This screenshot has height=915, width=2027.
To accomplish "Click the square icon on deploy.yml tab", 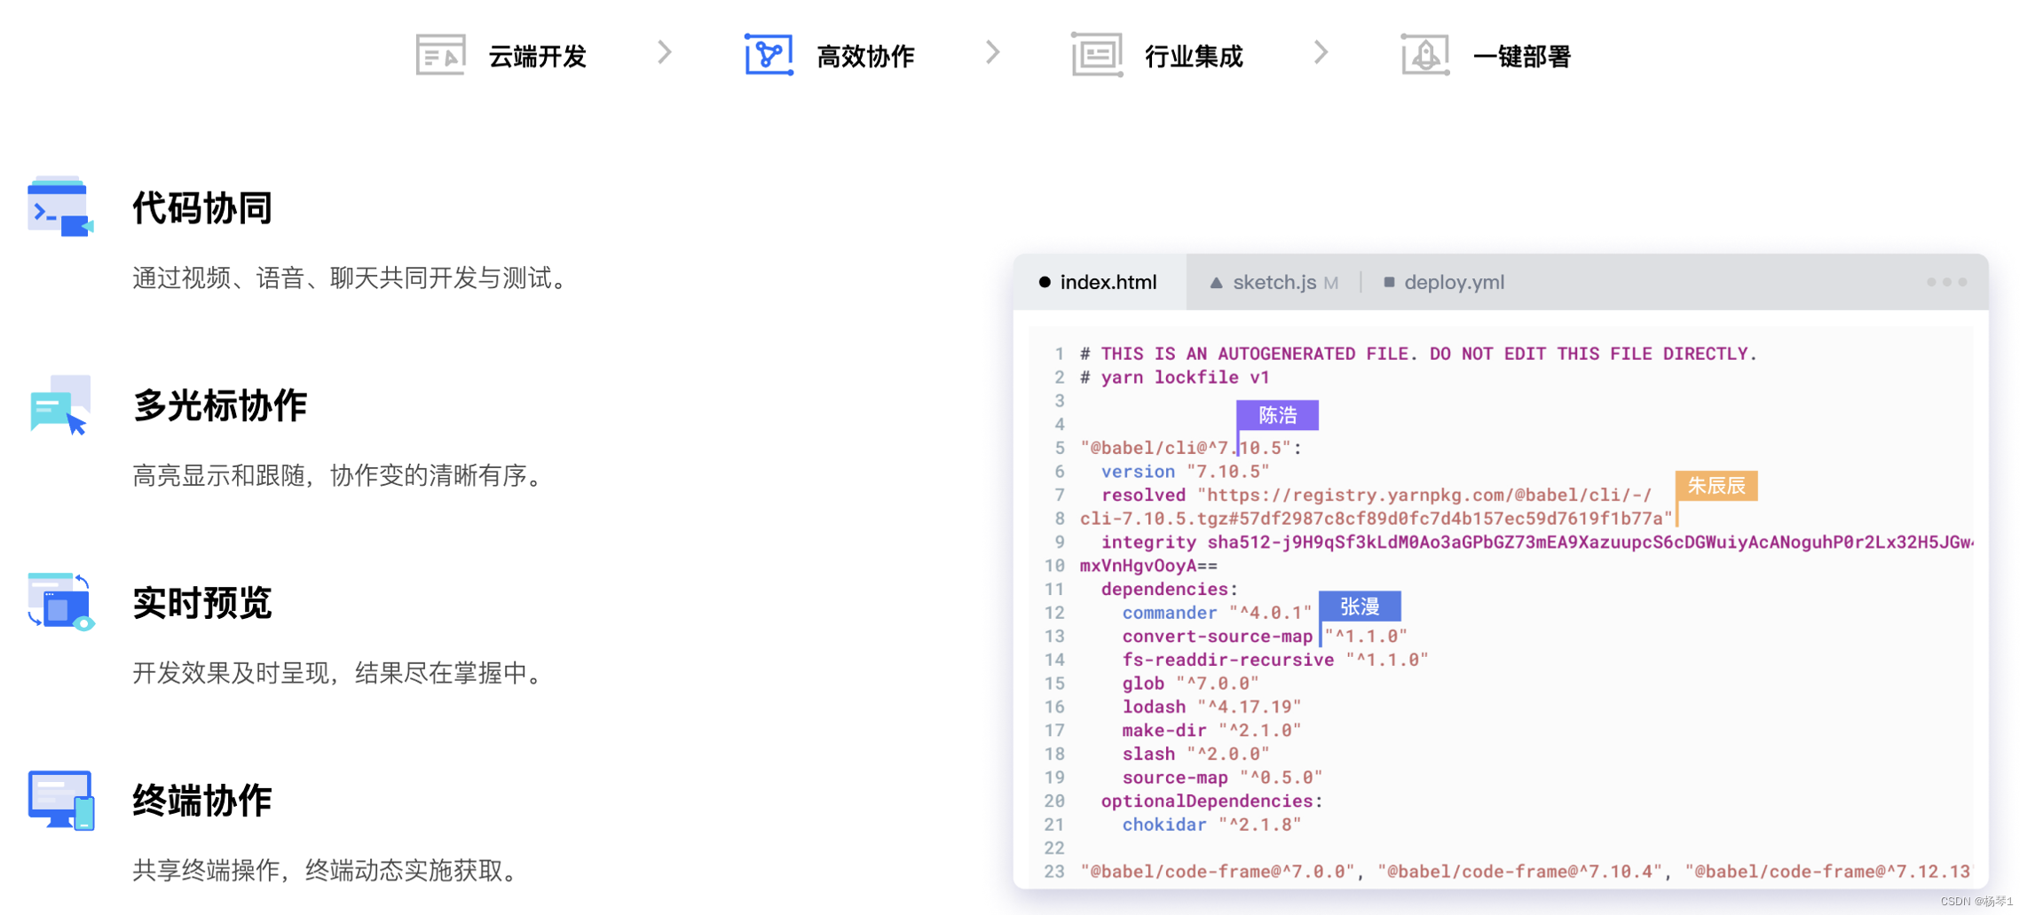I will [1389, 282].
